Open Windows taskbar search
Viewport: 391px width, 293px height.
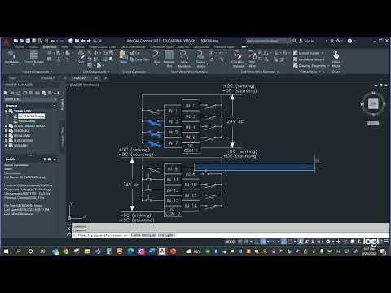point(18,251)
